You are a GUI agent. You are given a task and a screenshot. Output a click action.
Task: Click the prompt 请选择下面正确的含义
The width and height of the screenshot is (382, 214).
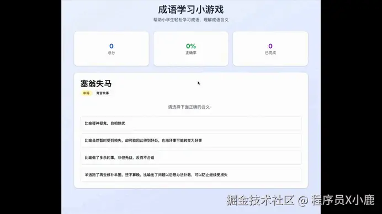(x=190, y=107)
